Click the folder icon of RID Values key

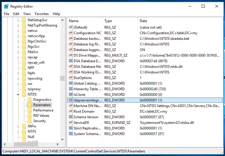pyautogui.click(x=30, y=116)
